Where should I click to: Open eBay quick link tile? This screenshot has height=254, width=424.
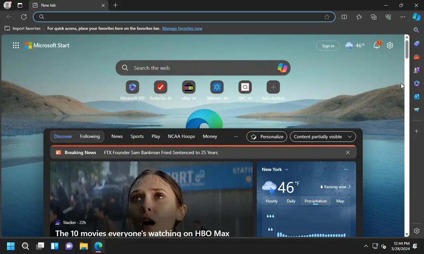tap(189, 90)
